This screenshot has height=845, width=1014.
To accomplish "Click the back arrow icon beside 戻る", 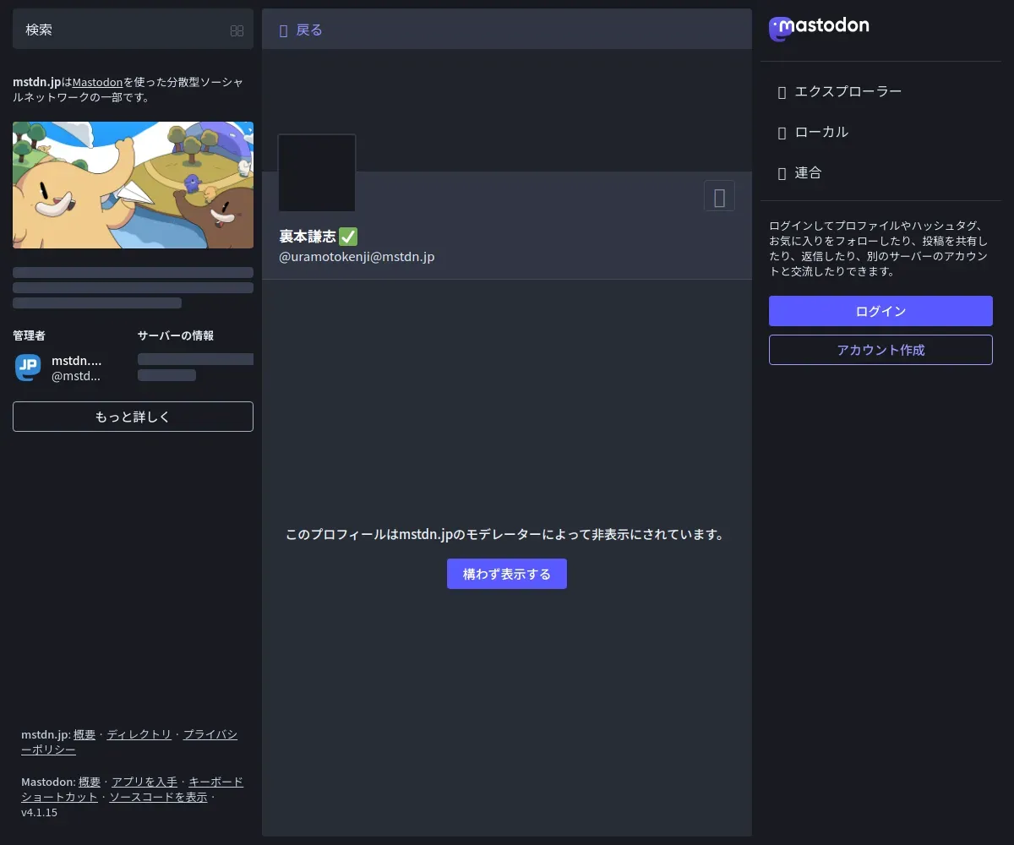I will pos(284,30).
